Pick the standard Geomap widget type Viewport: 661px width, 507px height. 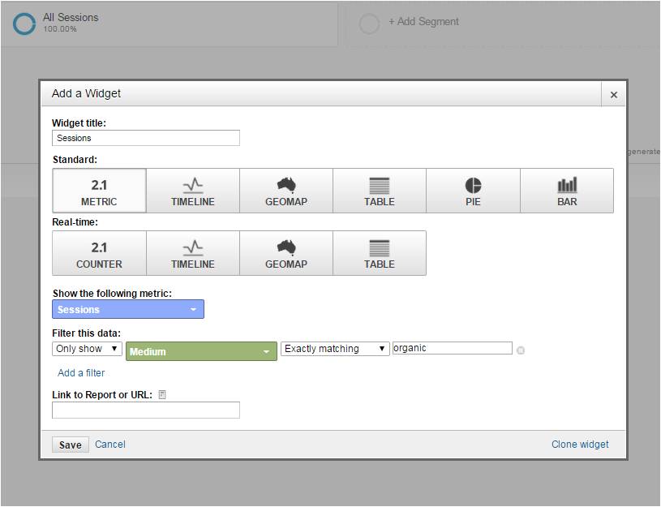click(x=286, y=191)
